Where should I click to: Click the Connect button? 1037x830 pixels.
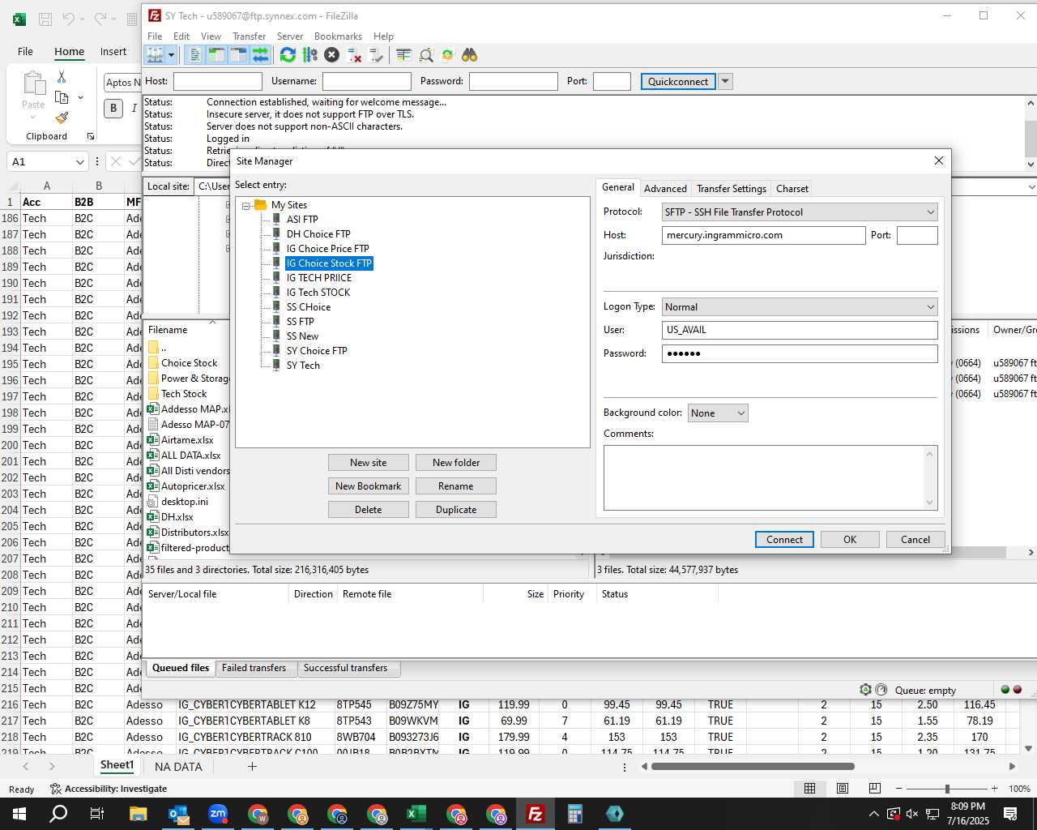tap(784, 540)
